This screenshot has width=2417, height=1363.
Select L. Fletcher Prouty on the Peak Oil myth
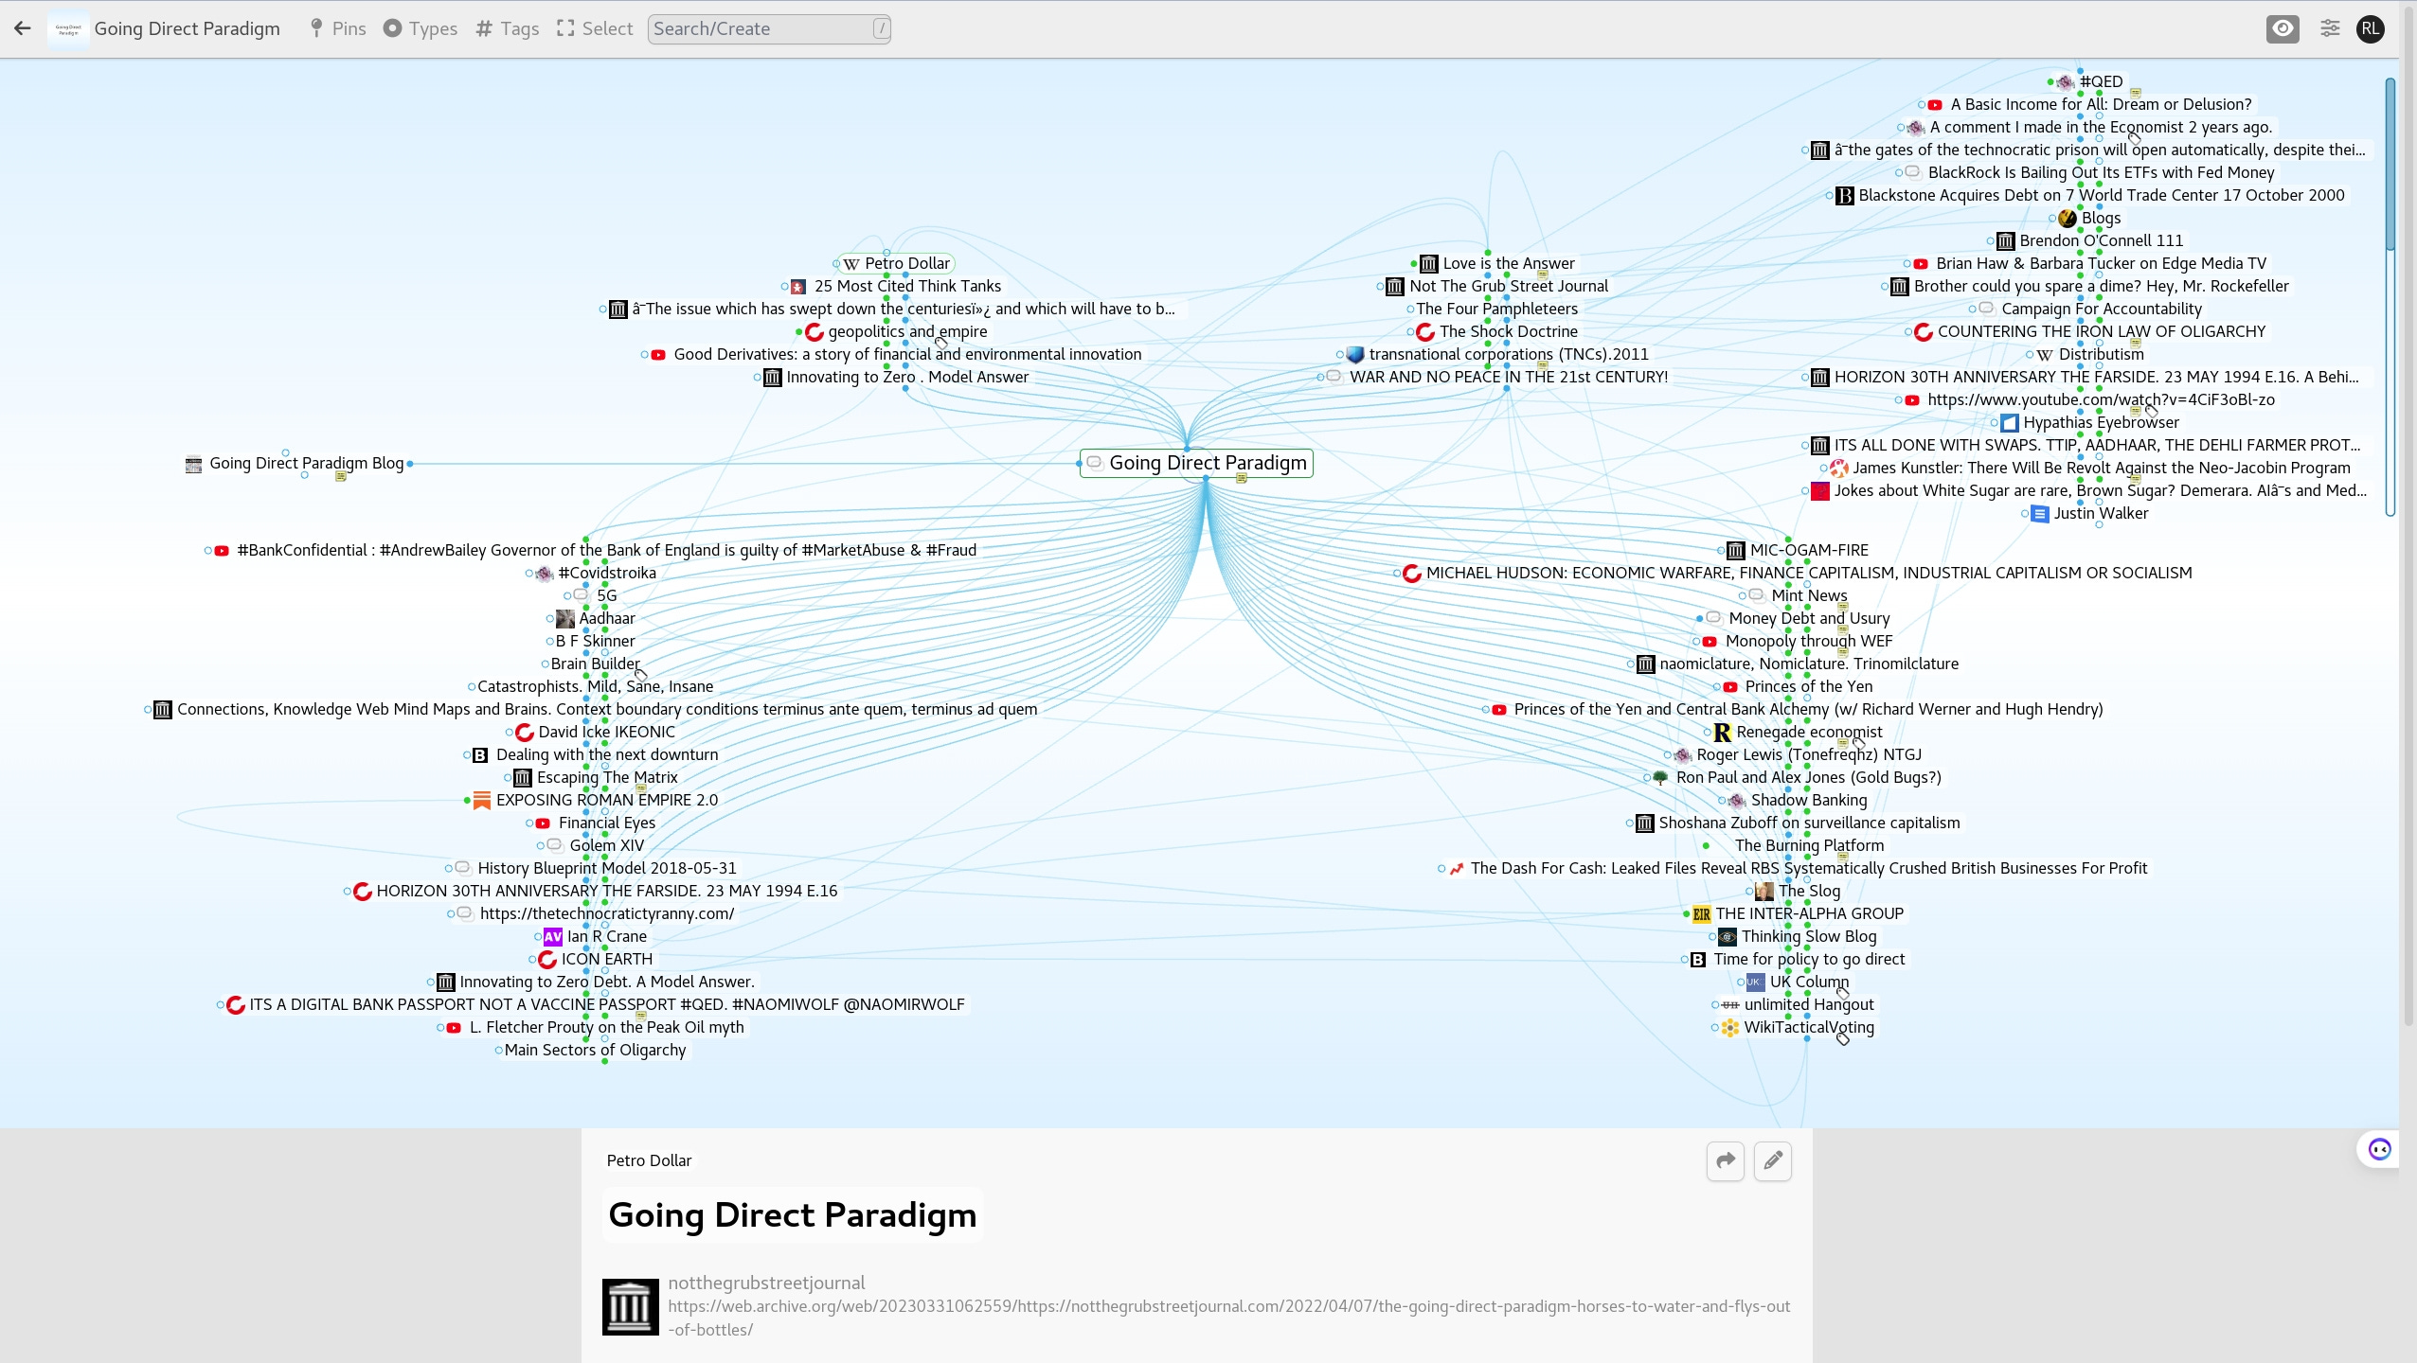point(607,1027)
